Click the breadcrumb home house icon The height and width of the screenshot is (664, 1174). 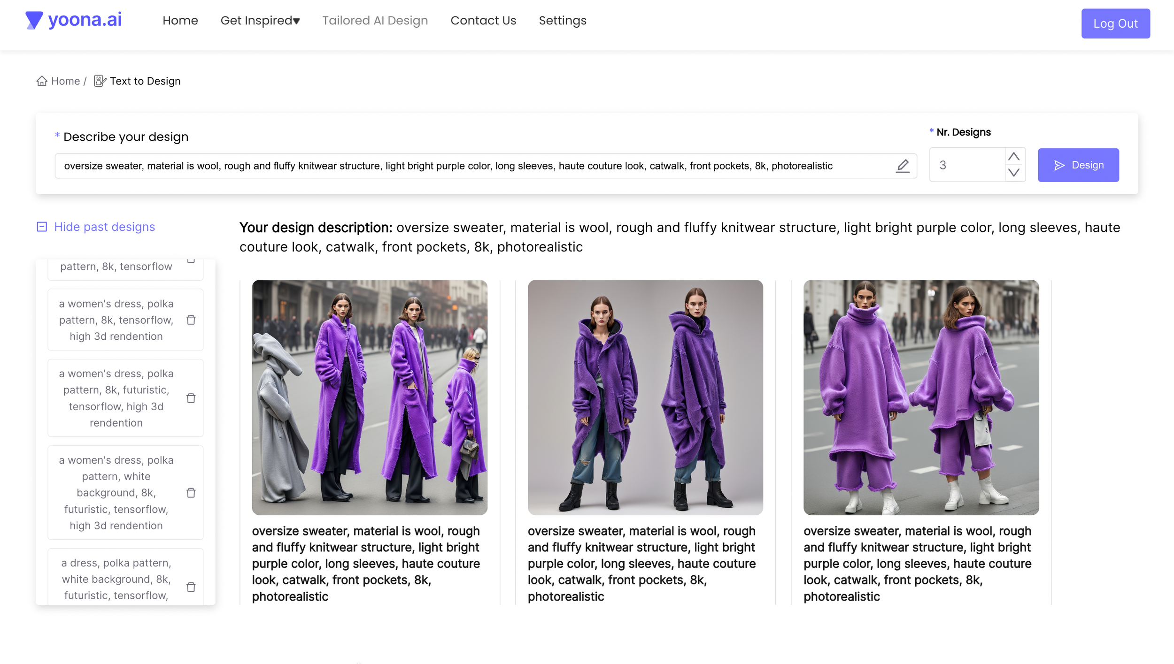(42, 81)
